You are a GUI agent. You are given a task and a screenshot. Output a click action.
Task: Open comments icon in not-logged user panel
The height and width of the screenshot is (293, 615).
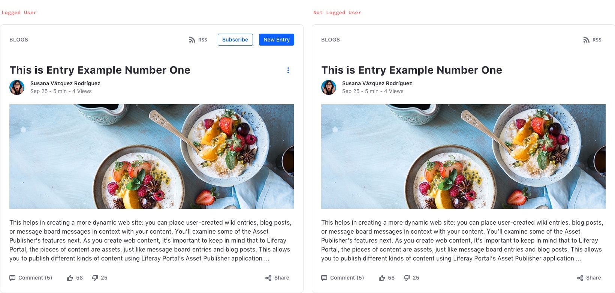(x=324, y=278)
